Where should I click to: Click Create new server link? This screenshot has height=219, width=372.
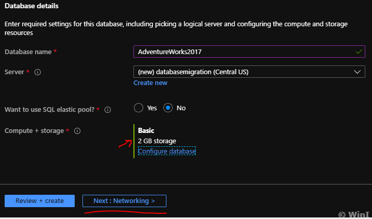tap(150, 83)
